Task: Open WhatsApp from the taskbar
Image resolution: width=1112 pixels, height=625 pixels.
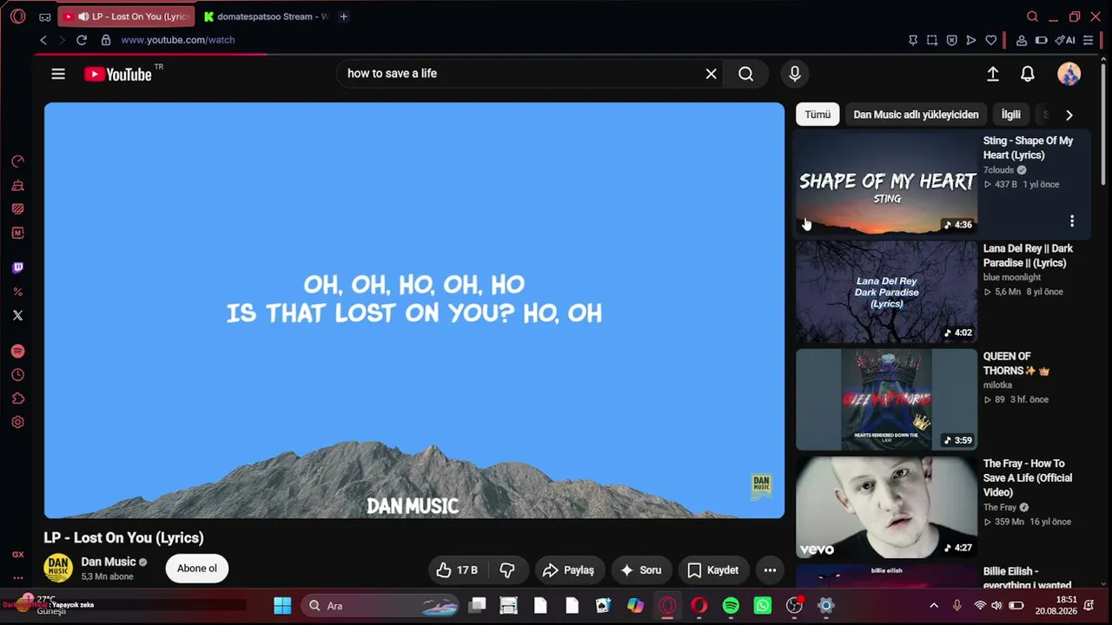Action: 762,606
